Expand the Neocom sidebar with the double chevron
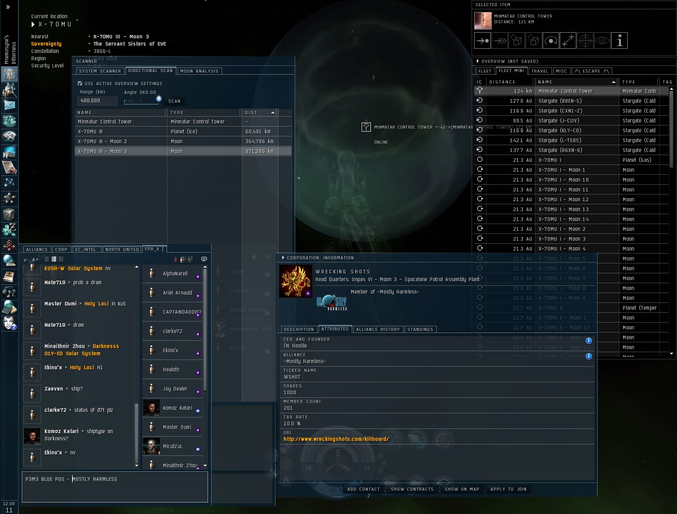 tap(8, 7)
